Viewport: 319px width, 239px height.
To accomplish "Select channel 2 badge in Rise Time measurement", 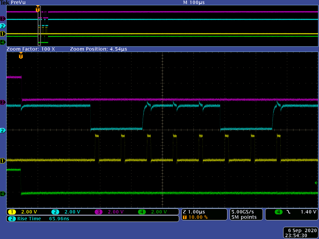I will [12, 219].
